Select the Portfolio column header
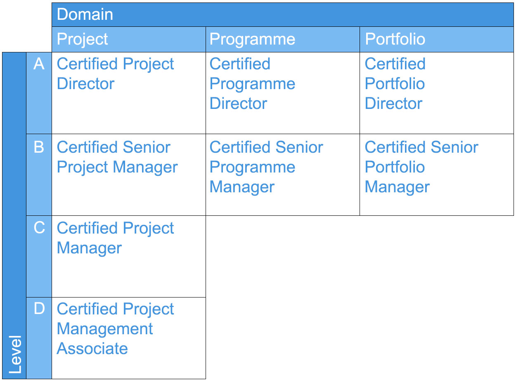 click(395, 39)
